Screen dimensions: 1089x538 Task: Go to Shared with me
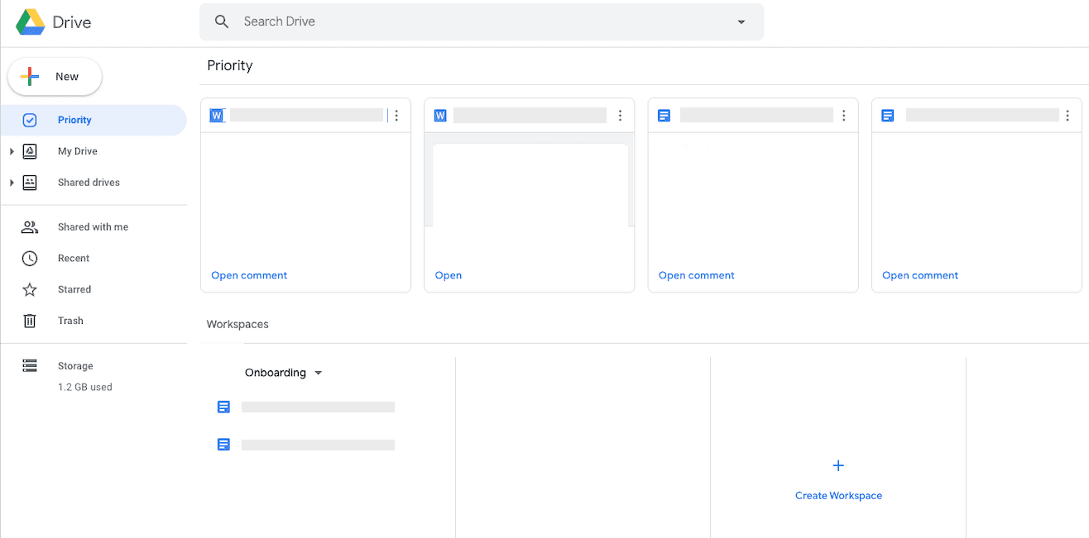pos(94,227)
